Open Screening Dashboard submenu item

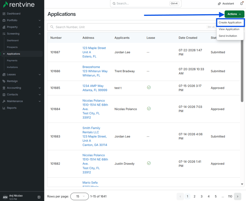click(13, 40)
